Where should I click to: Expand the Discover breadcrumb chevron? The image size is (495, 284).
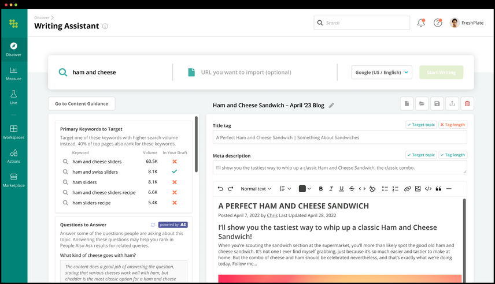(53, 18)
